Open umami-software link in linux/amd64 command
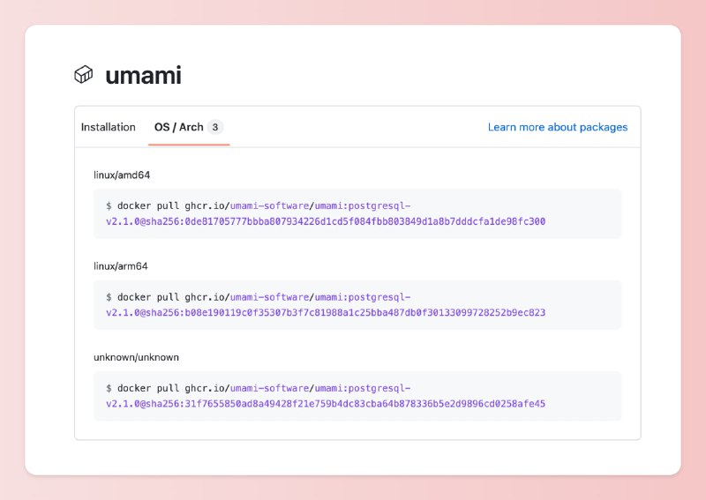Viewport: 706px width, 500px height. (270, 205)
